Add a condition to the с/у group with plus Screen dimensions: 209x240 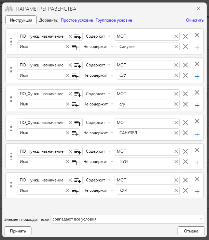pyautogui.click(x=197, y=105)
